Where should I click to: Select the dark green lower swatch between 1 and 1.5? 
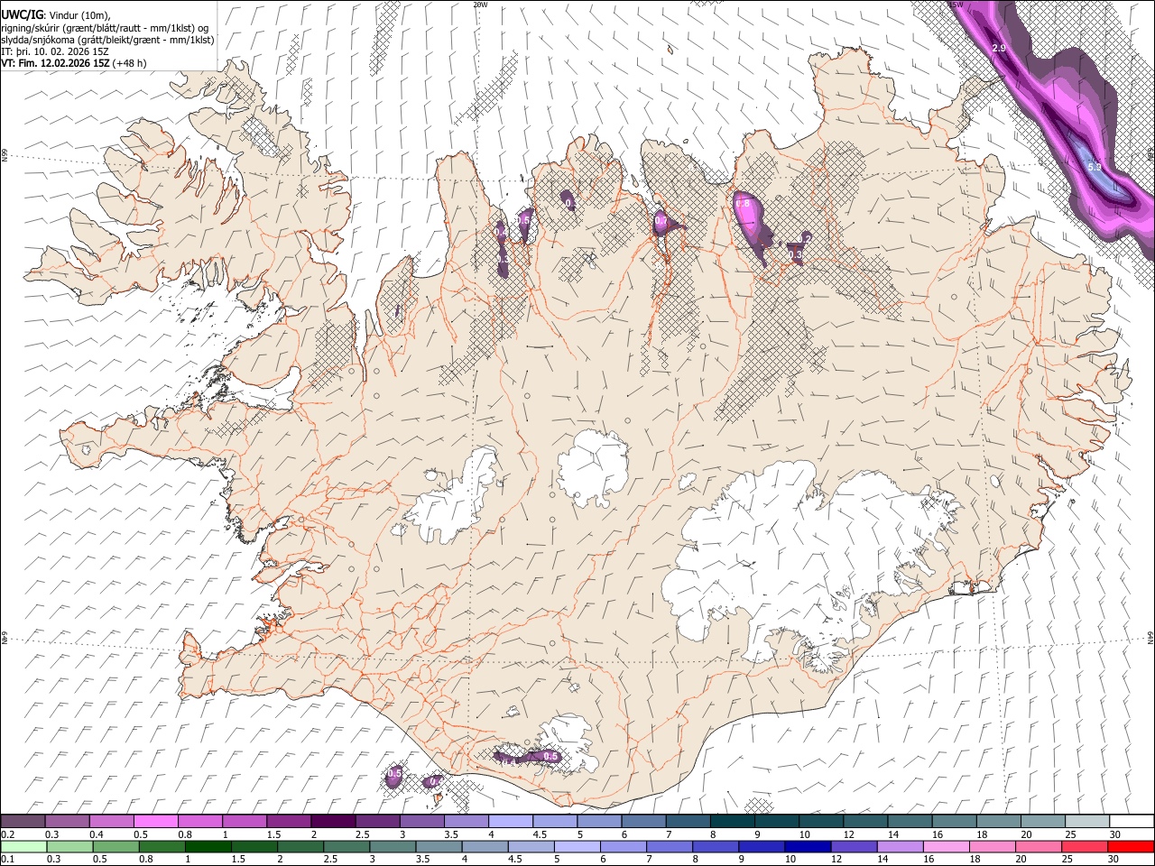point(208,846)
